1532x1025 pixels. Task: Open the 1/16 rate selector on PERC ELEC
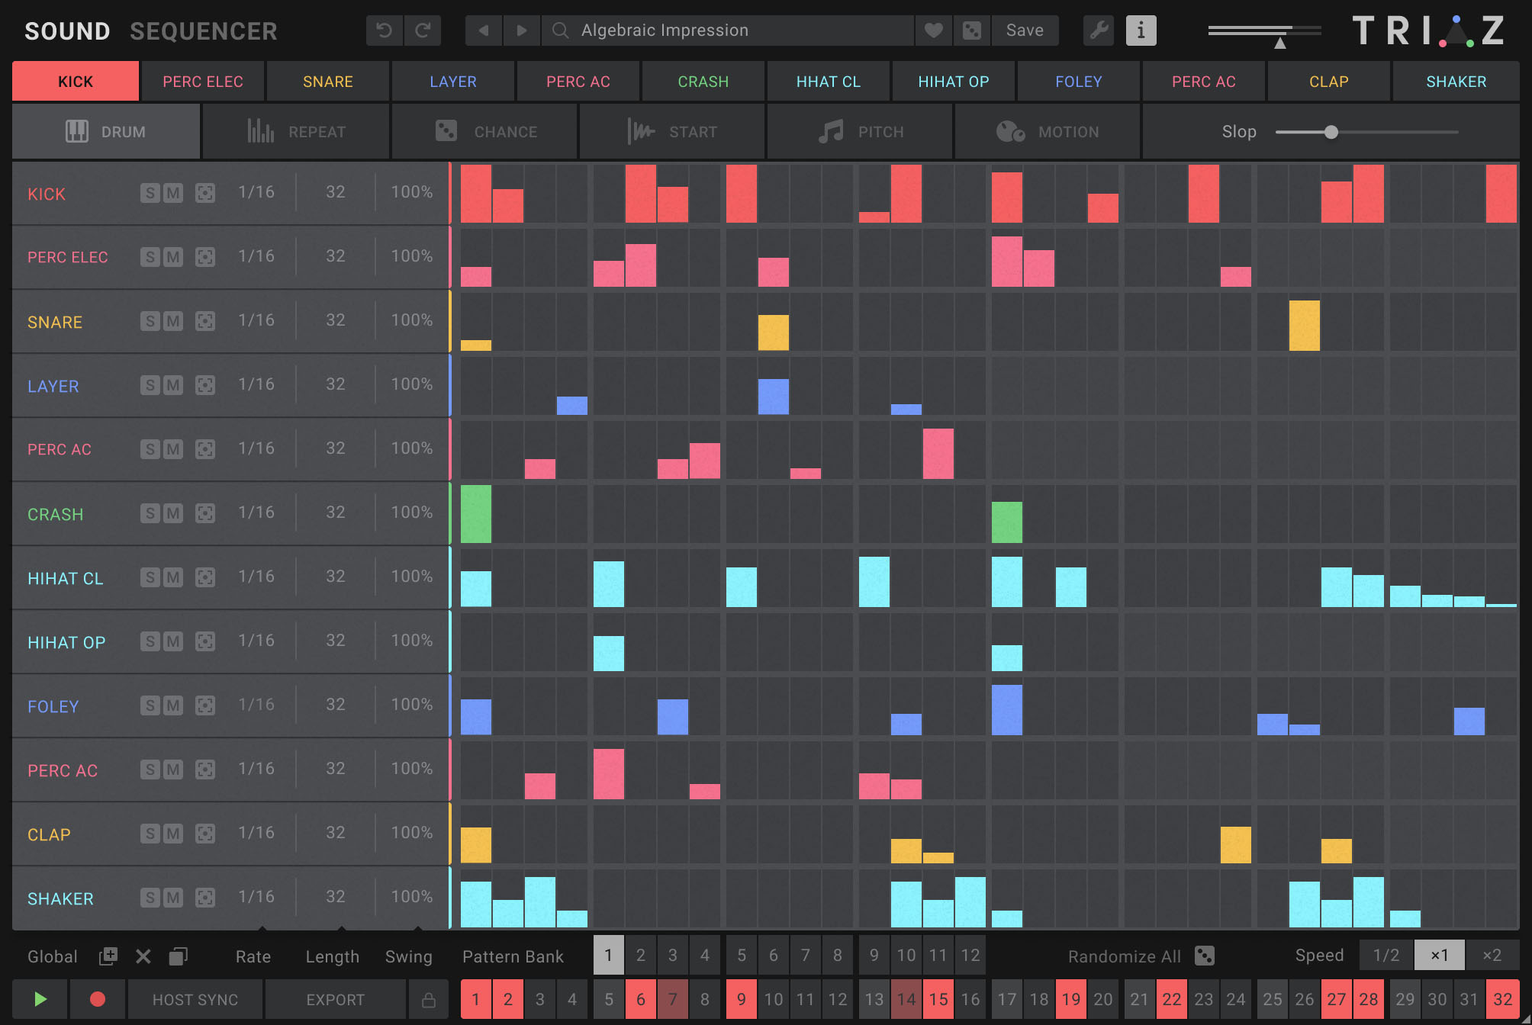point(256,256)
